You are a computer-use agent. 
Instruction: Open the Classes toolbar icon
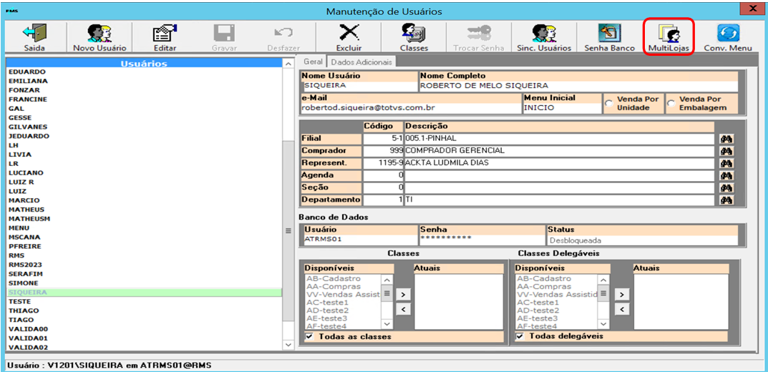(x=414, y=34)
